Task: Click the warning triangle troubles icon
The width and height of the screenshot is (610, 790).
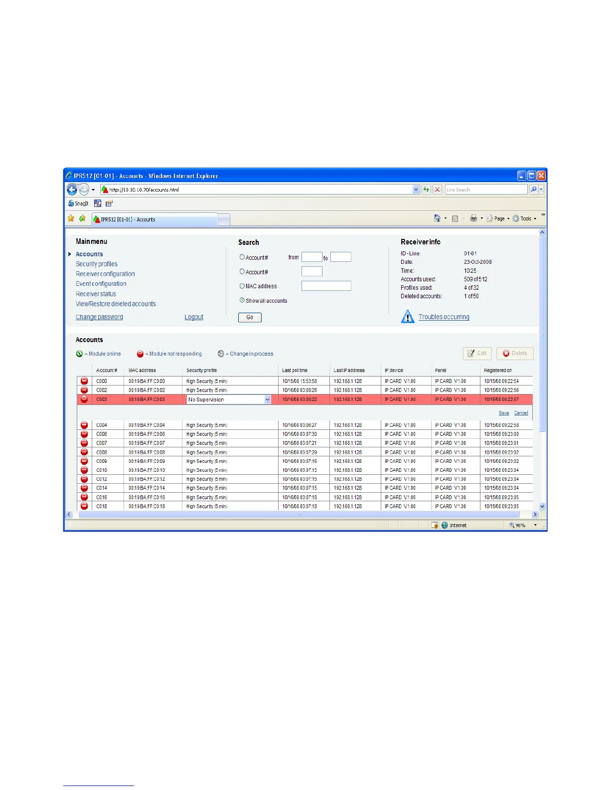Action: (408, 317)
